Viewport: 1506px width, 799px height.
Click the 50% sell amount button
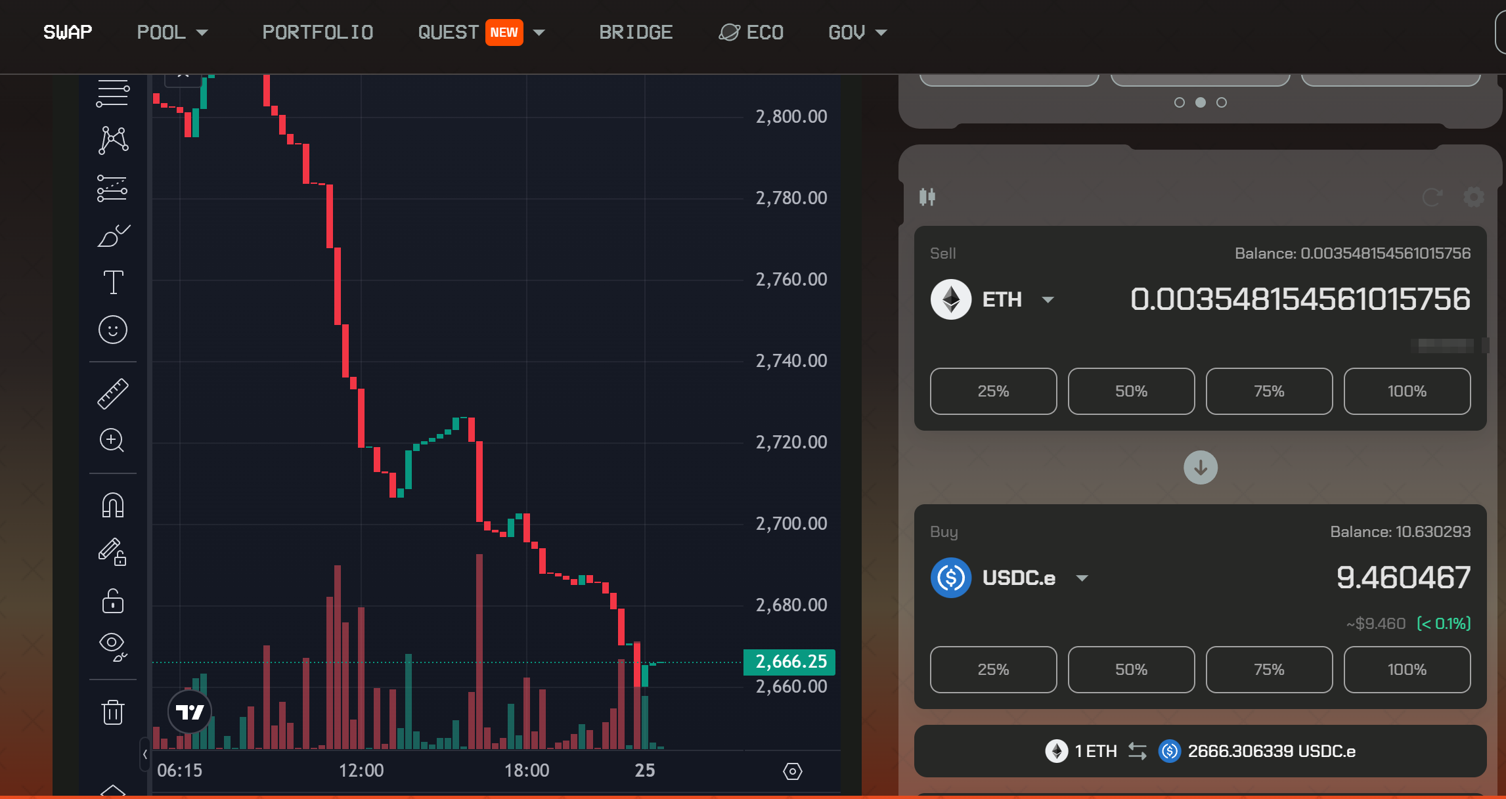1131,391
